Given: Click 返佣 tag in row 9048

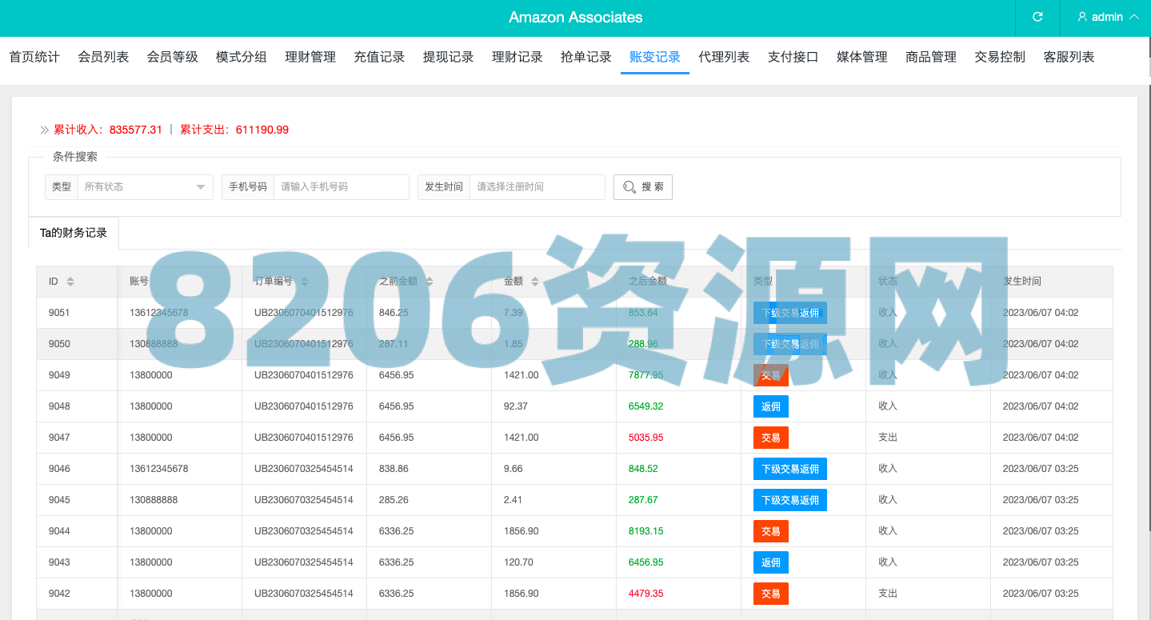Looking at the screenshot, I should click(x=770, y=406).
